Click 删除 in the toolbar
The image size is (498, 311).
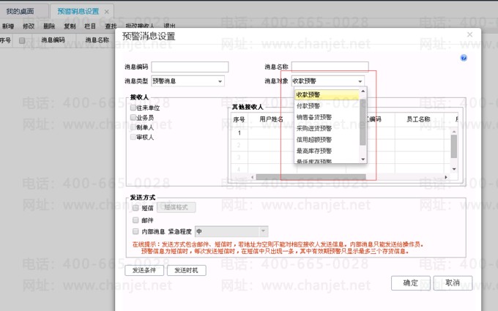tap(49, 26)
